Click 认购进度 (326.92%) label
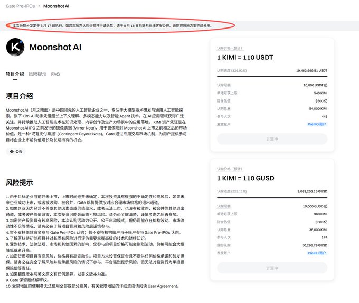This screenshot has height=303, width=359. coord(232,71)
